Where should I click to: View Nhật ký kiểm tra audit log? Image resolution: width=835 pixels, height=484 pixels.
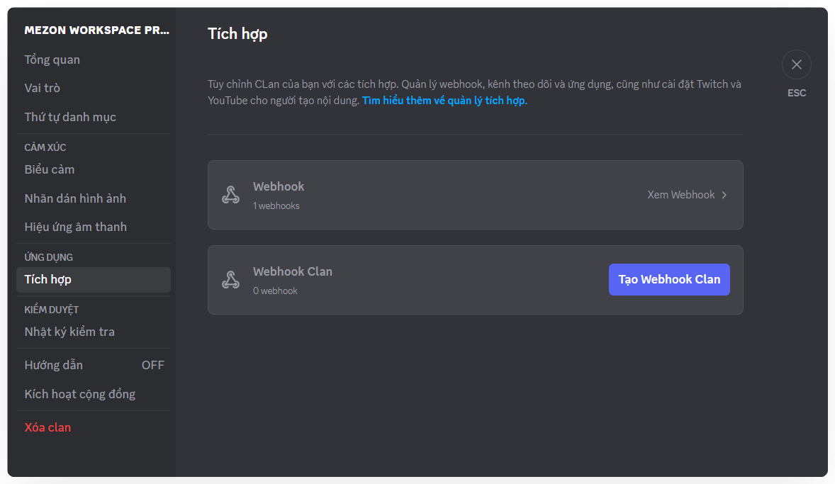pyautogui.click(x=69, y=332)
